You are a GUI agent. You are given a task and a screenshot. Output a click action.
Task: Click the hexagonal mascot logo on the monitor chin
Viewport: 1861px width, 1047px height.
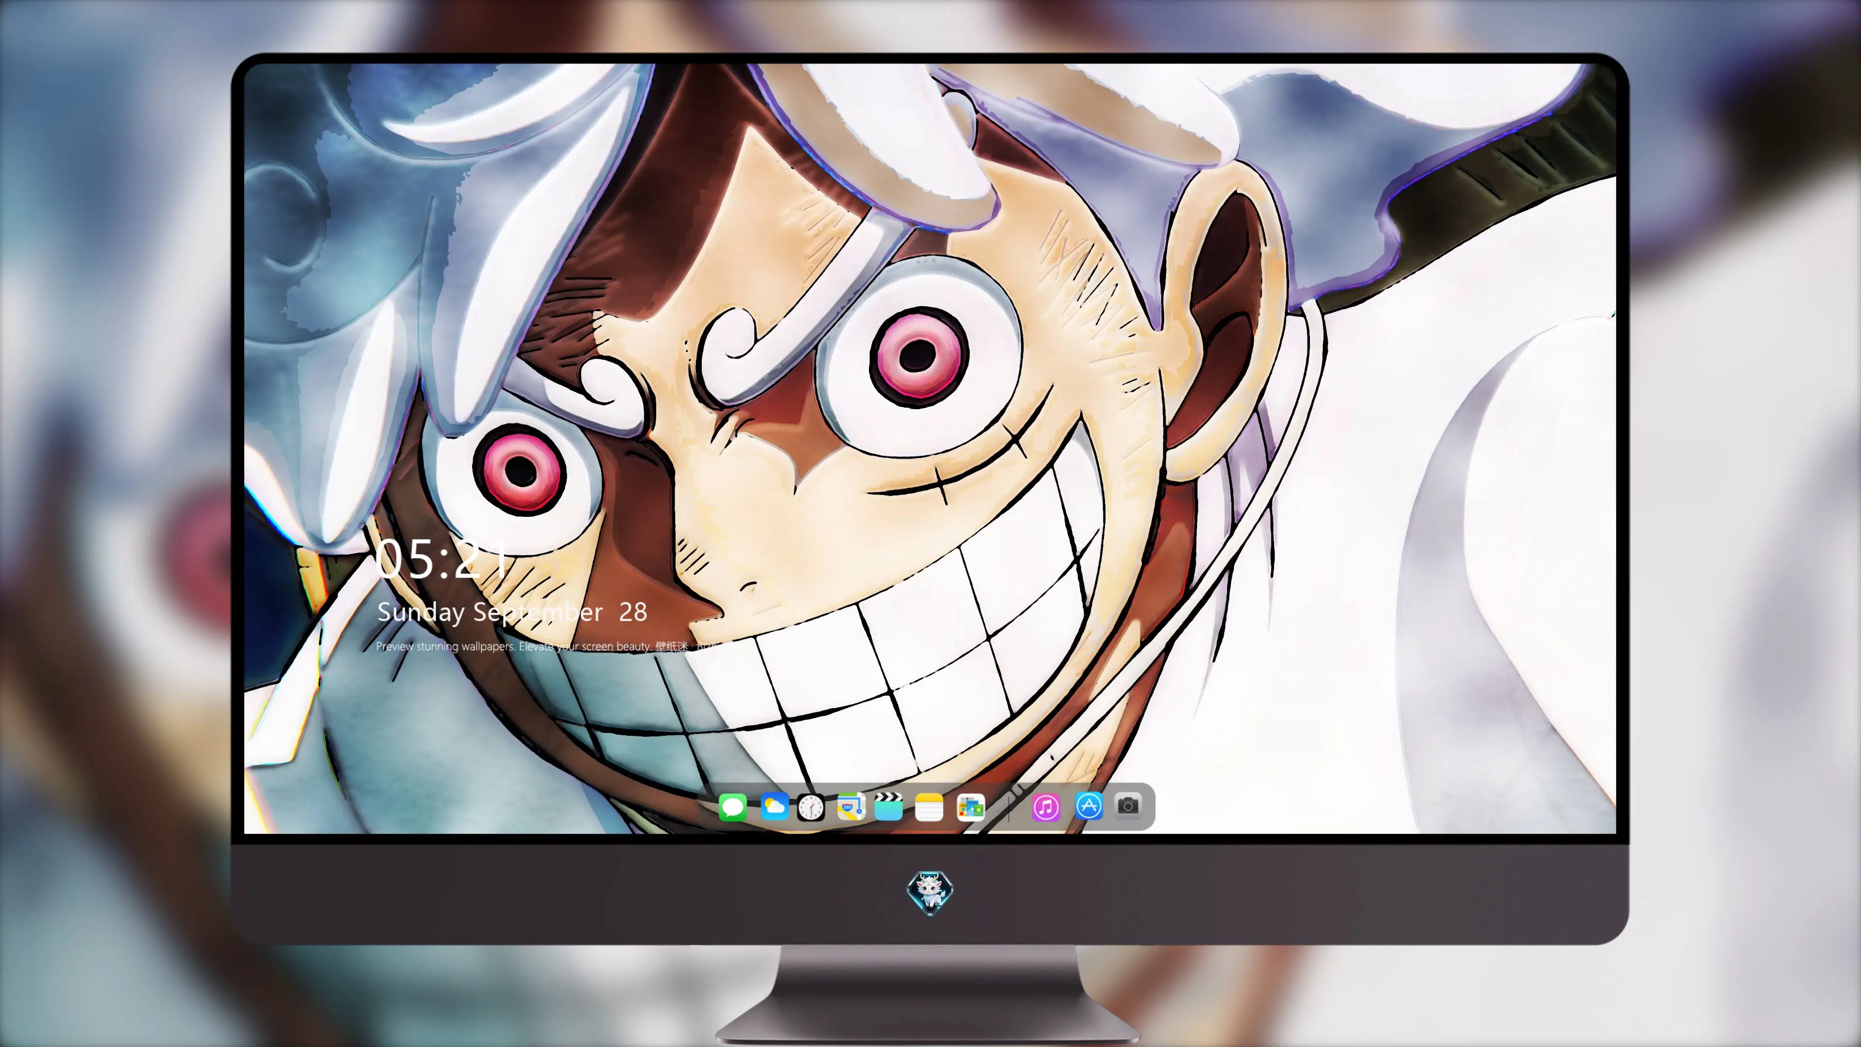click(x=930, y=893)
